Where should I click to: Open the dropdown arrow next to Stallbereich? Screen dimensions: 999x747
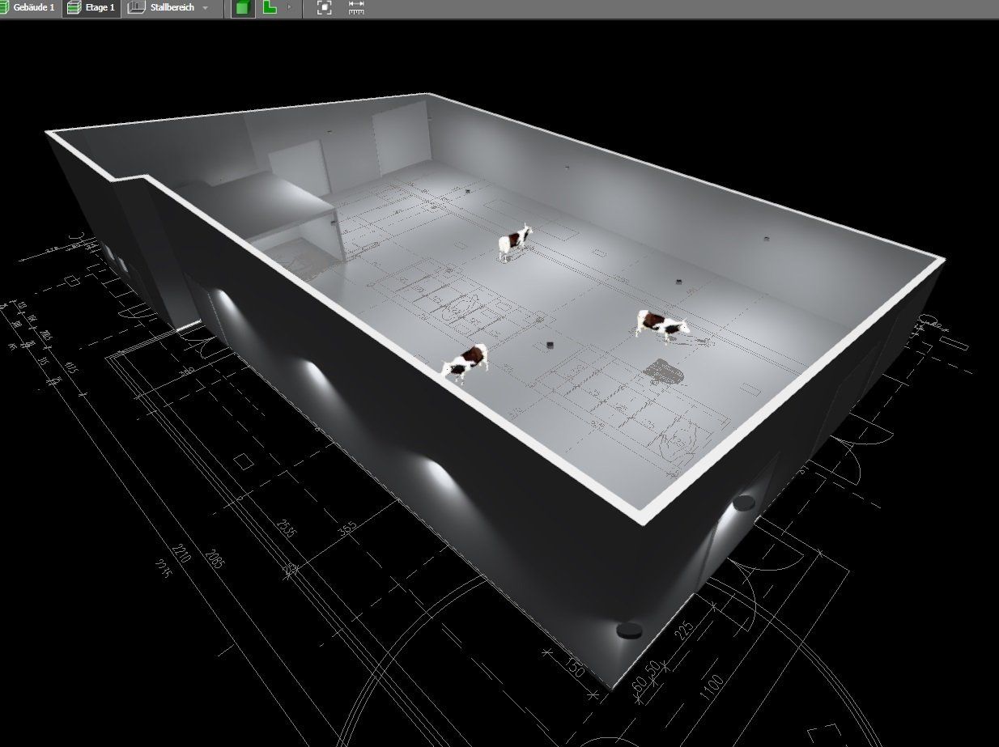pos(205,8)
